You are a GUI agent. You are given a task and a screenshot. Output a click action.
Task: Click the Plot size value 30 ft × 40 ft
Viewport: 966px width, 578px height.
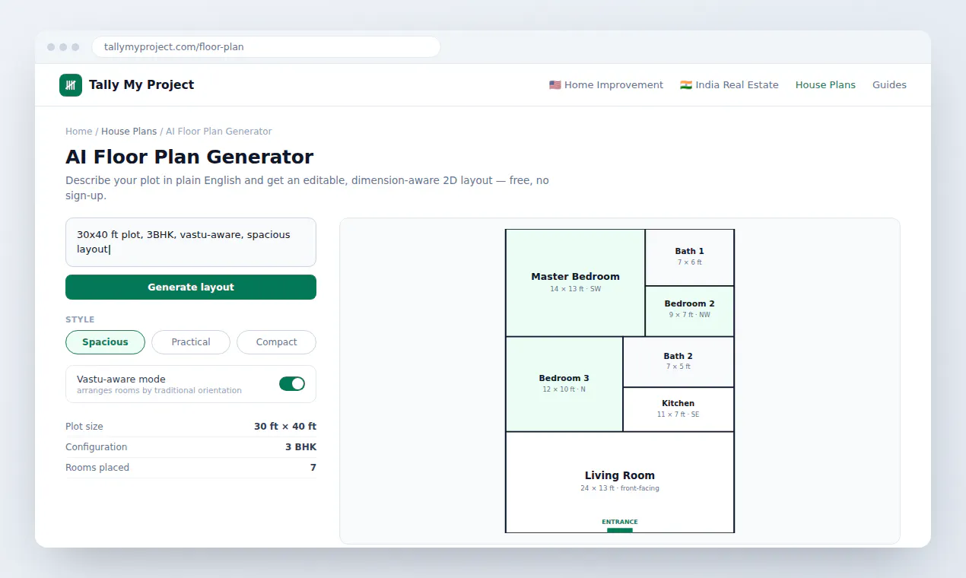(x=285, y=427)
